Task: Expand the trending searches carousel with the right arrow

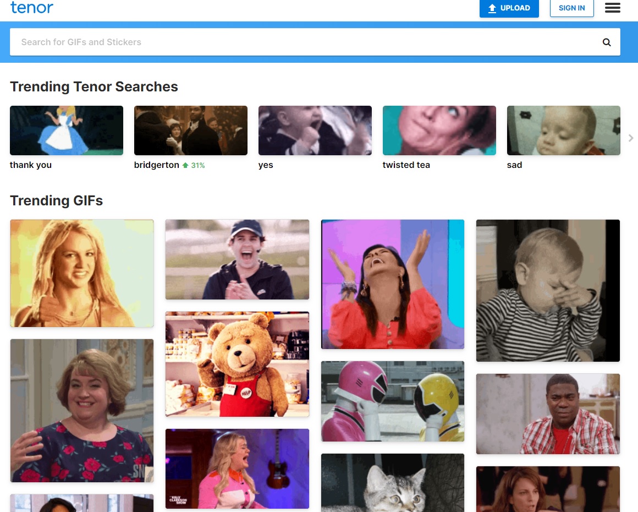Action: tap(631, 138)
